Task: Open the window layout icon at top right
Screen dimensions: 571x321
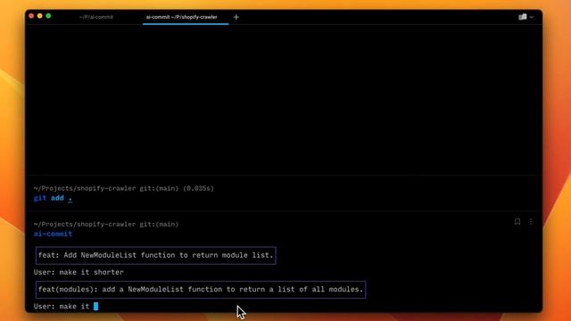Action: coord(523,17)
